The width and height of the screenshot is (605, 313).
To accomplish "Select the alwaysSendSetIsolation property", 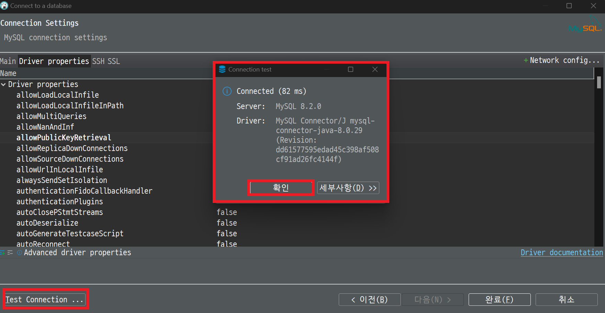I will tap(62, 180).
